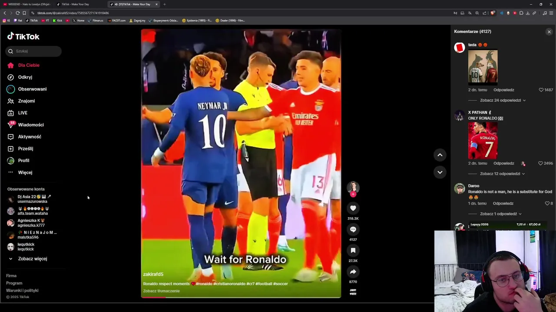Click the comments bubble icon on the video
This screenshot has width=556, height=312.
353,230
